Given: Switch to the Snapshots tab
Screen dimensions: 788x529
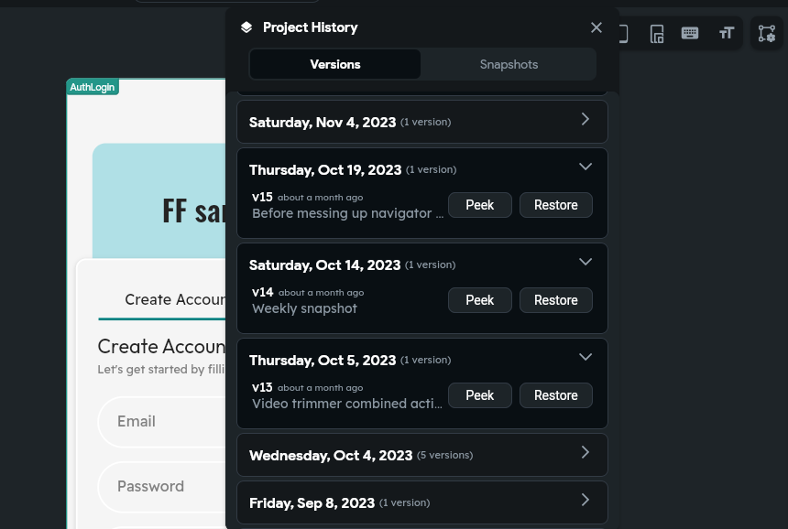Looking at the screenshot, I should point(509,64).
